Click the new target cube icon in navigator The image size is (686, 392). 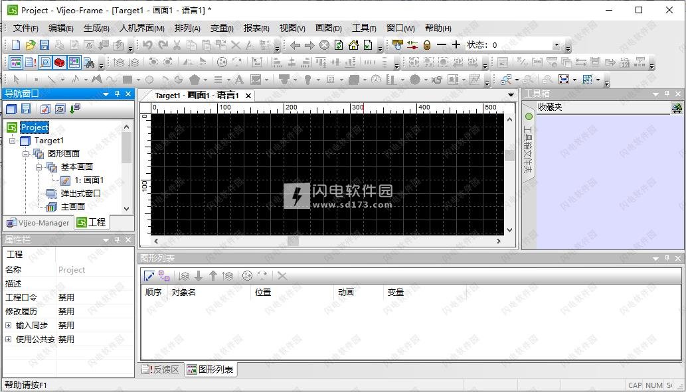(x=11, y=109)
